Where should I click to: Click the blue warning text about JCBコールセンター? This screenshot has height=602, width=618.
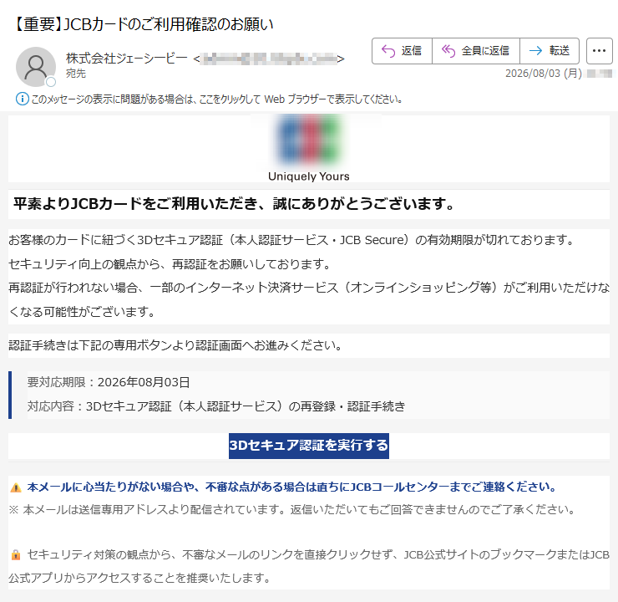(x=291, y=487)
